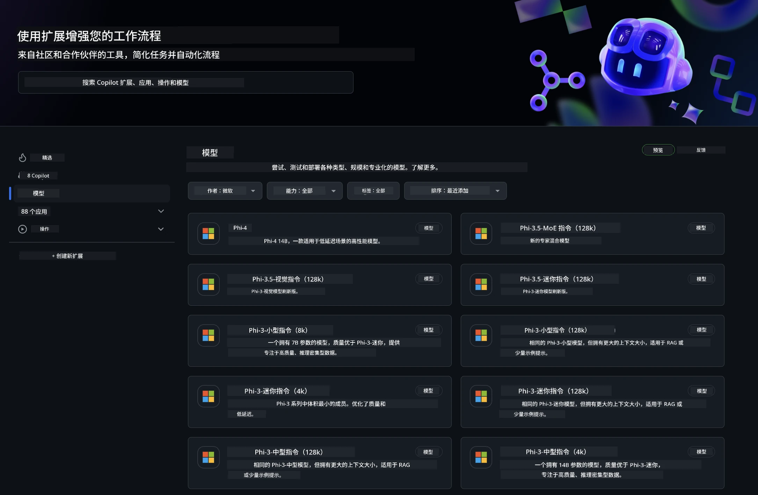Click the 预览 badge button
758x495 pixels.
658,150
